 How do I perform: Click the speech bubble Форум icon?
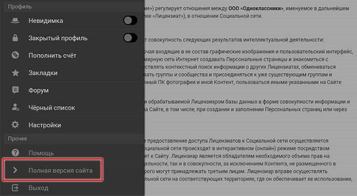(x=15, y=90)
